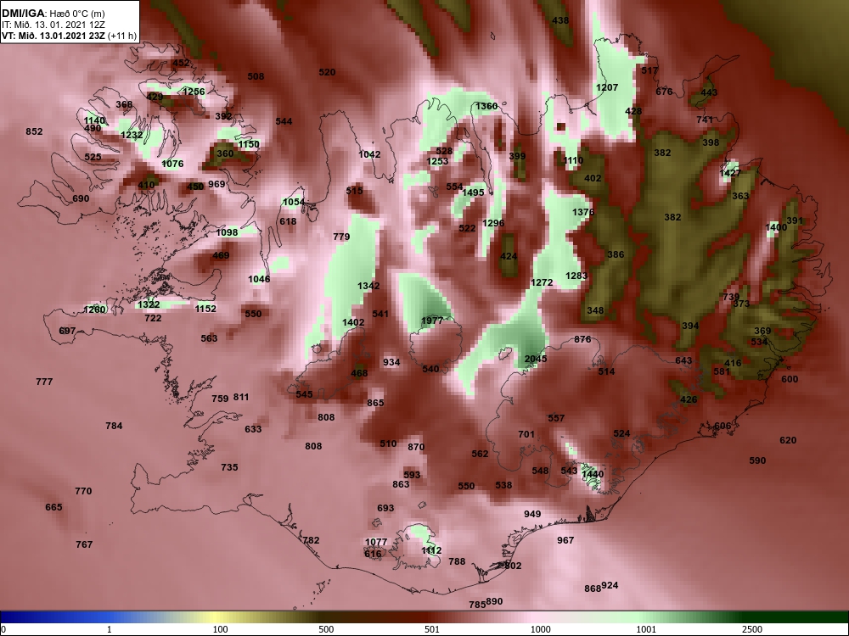Click the 1977 height value label
849x636 pixels.
tap(431, 321)
